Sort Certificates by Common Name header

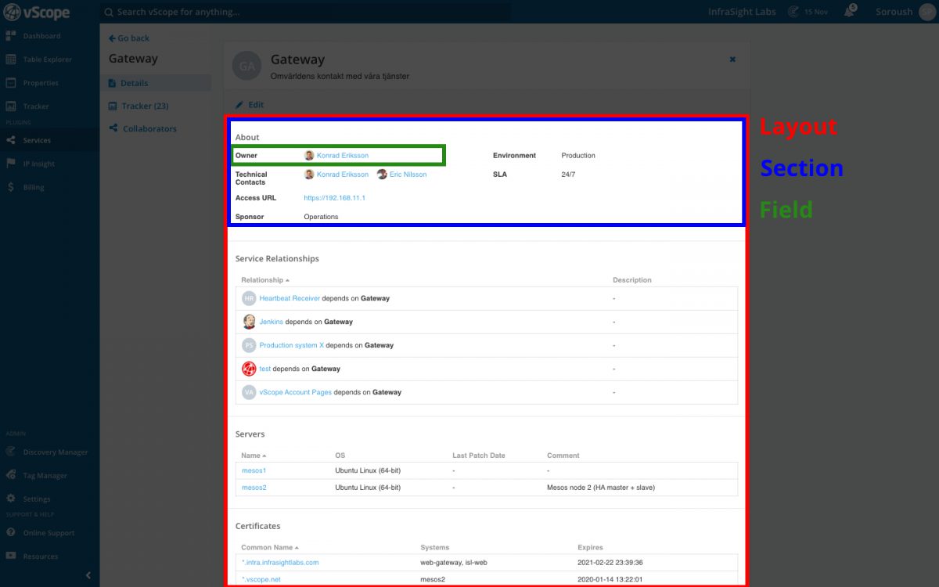pyautogui.click(x=270, y=548)
